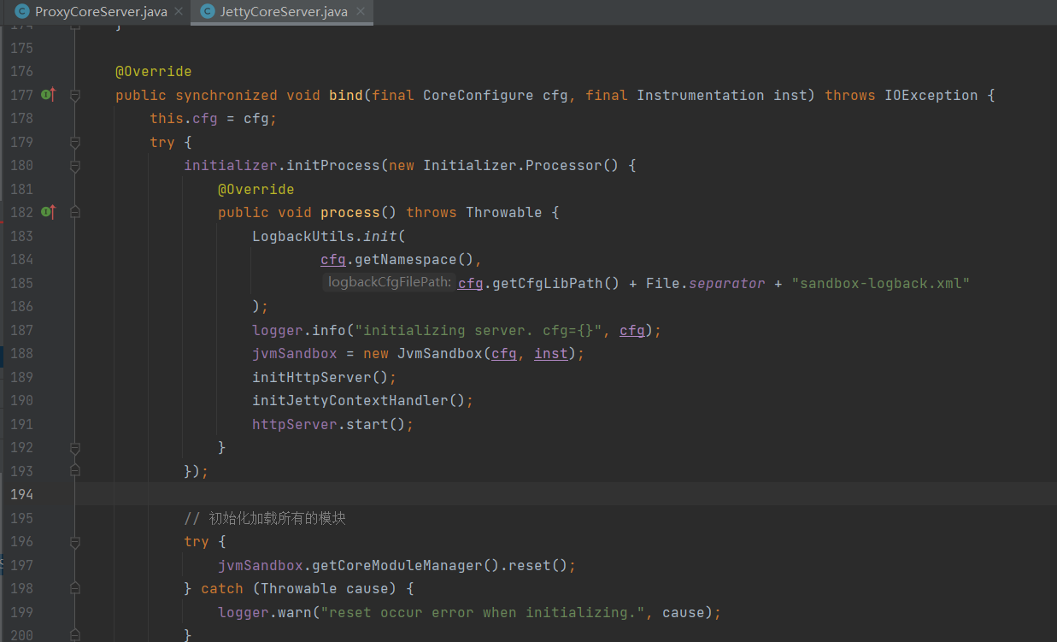Close the ProxyCoreServer.java tab
Image resolution: width=1057 pixels, height=642 pixels.
pos(178,12)
